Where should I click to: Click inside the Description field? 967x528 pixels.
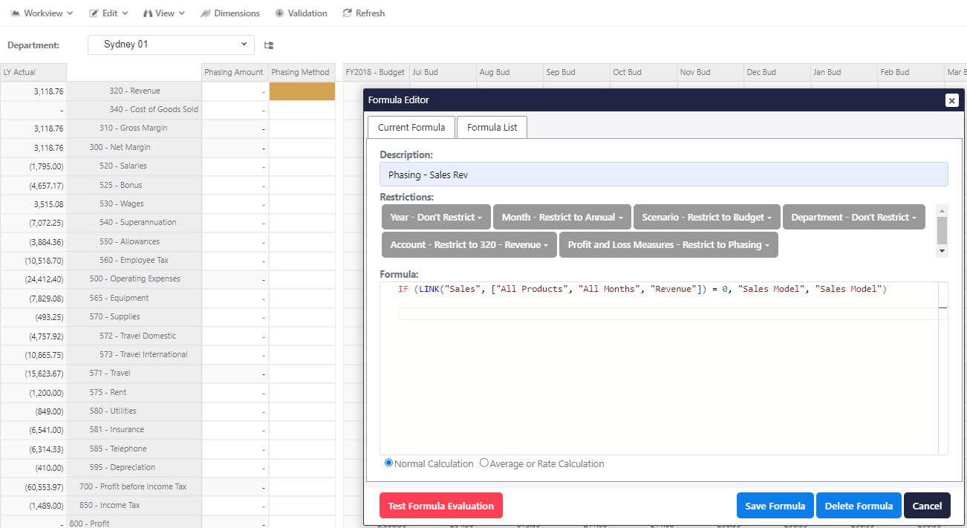pyautogui.click(x=664, y=174)
